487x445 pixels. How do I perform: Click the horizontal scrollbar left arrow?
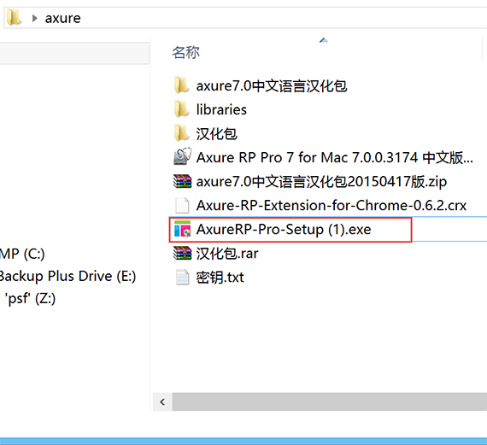(162, 402)
